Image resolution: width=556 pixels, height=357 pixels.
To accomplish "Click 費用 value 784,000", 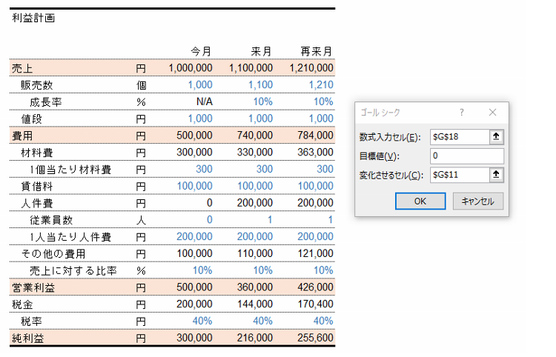I will pos(316,136).
